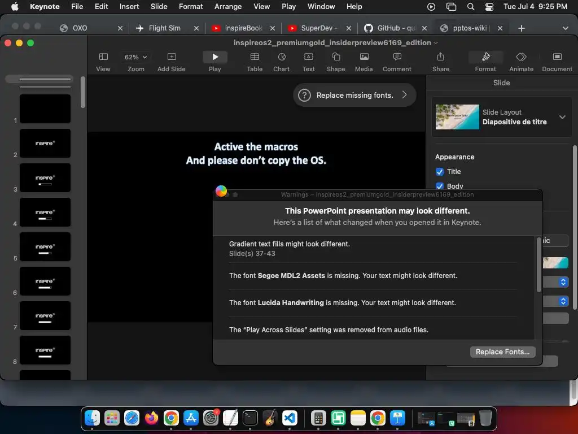Close the SuperDev tab
The image size is (578, 434).
tap(349, 28)
